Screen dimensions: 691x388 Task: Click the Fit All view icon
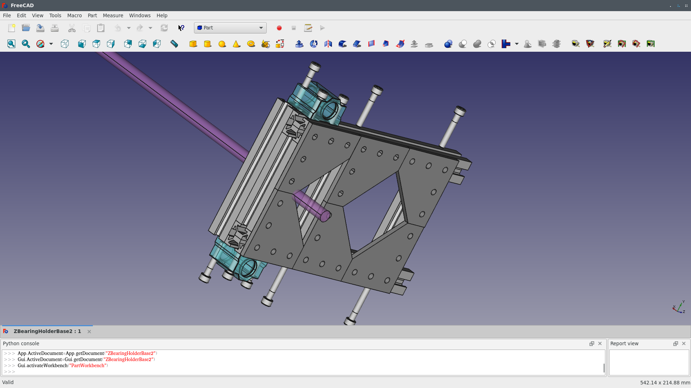coord(12,44)
